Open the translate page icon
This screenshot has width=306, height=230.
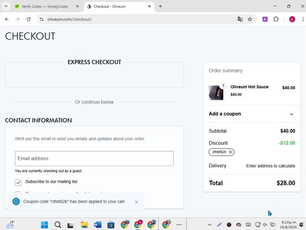240,19
